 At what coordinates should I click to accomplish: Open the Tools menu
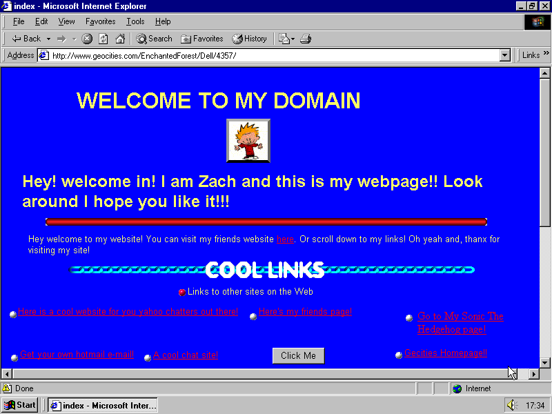pyautogui.click(x=135, y=21)
